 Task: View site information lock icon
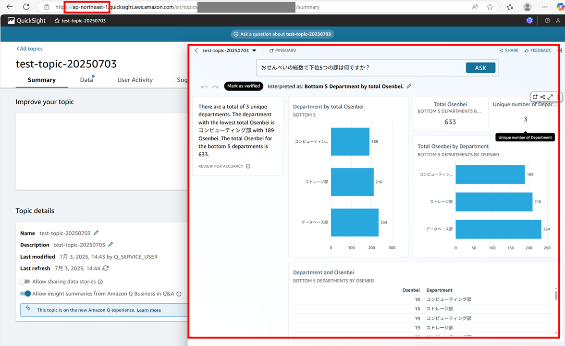(47, 7)
